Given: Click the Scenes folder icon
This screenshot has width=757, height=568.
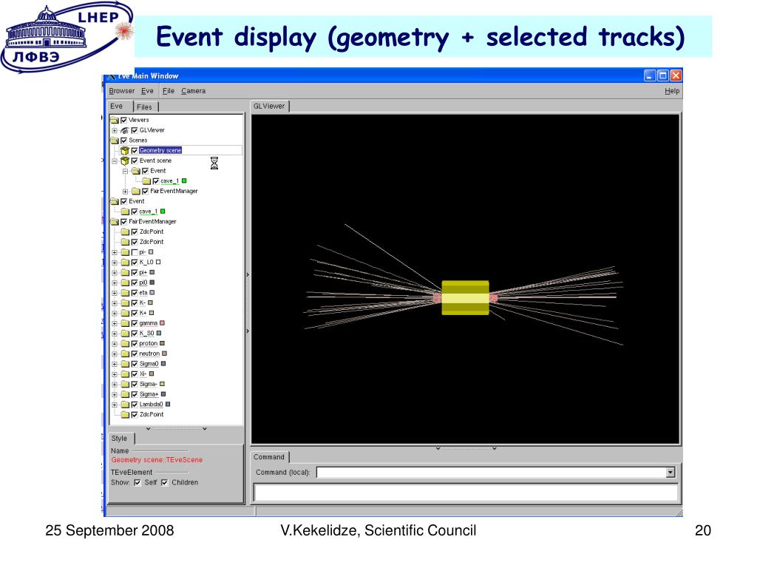Looking at the screenshot, I should click(x=115, y=141).
